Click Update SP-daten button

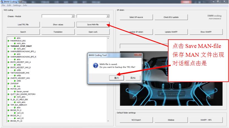(136, 32)
